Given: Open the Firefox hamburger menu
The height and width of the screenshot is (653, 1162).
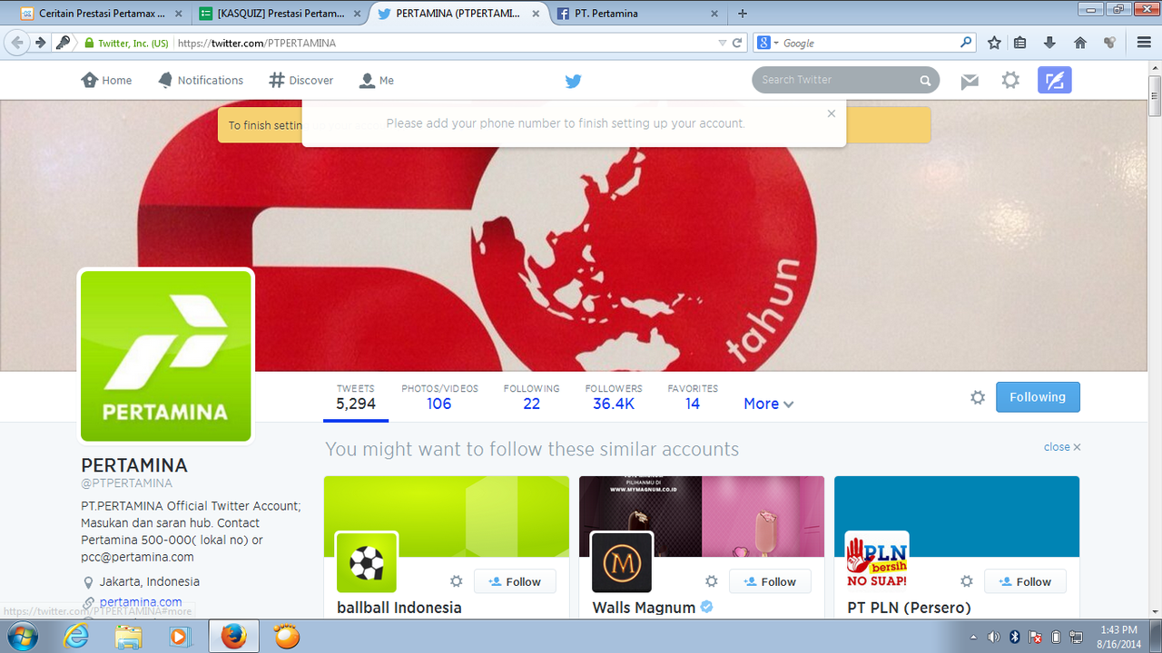Looking at the screenshot, I should click(1145, 43).
